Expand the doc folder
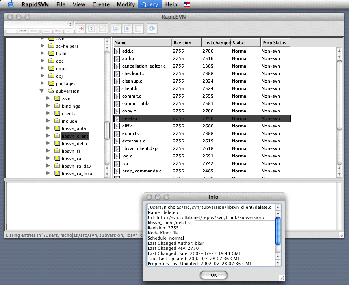This screenshot has height=285, width=349. [x=42, y=61]
